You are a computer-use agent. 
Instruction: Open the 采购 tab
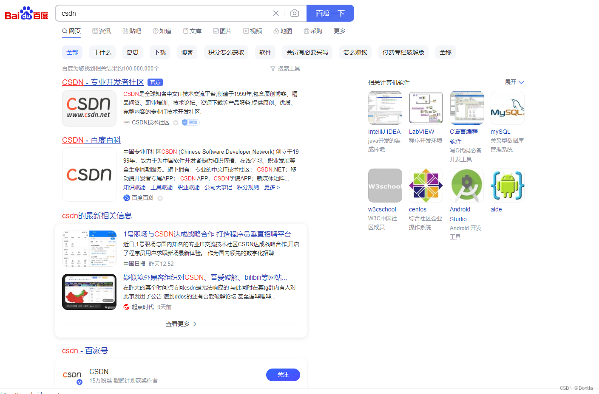[313, 31]
